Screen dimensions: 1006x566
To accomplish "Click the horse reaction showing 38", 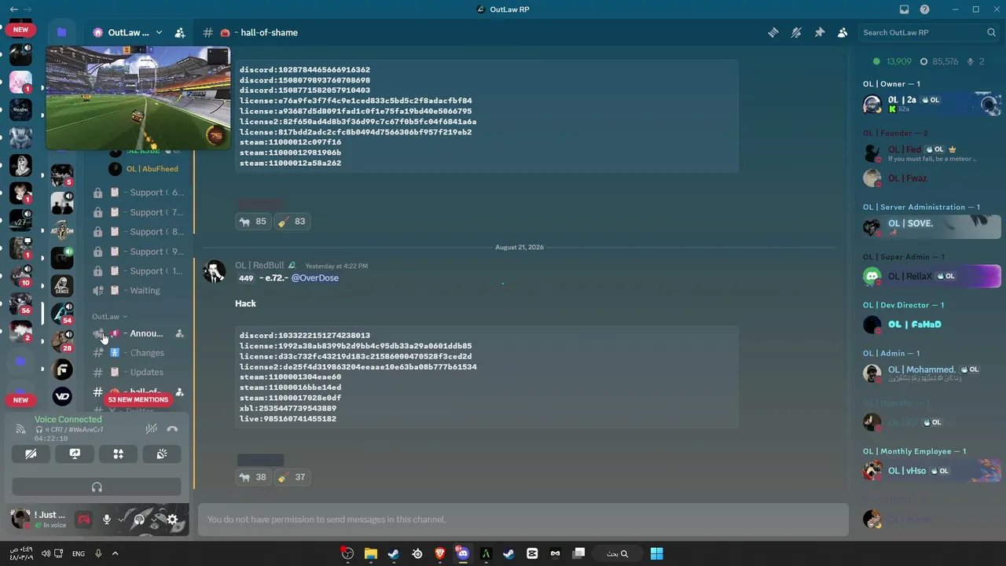I will click(x=253, y=477).
